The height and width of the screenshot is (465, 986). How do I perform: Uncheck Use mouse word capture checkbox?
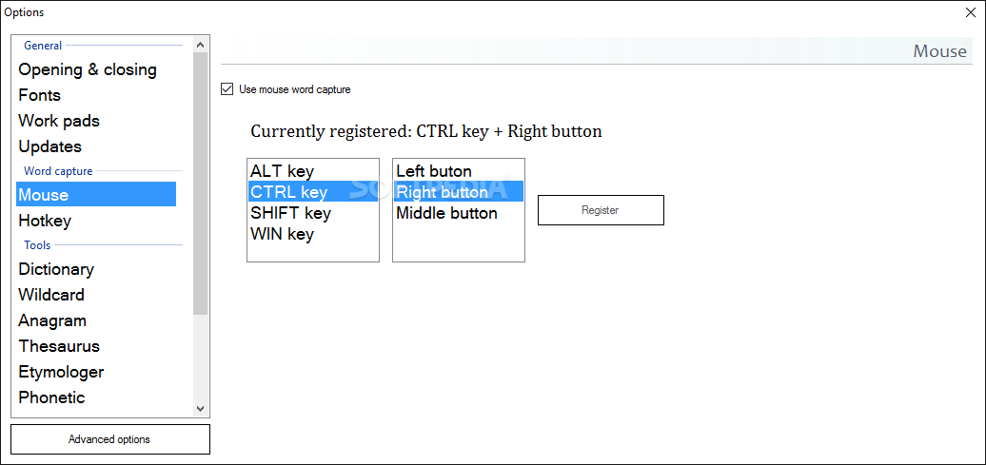(x=227, y=89)
